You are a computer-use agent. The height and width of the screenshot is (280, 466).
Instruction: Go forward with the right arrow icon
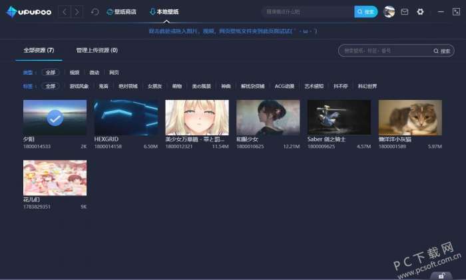click(x=77, y=12)
